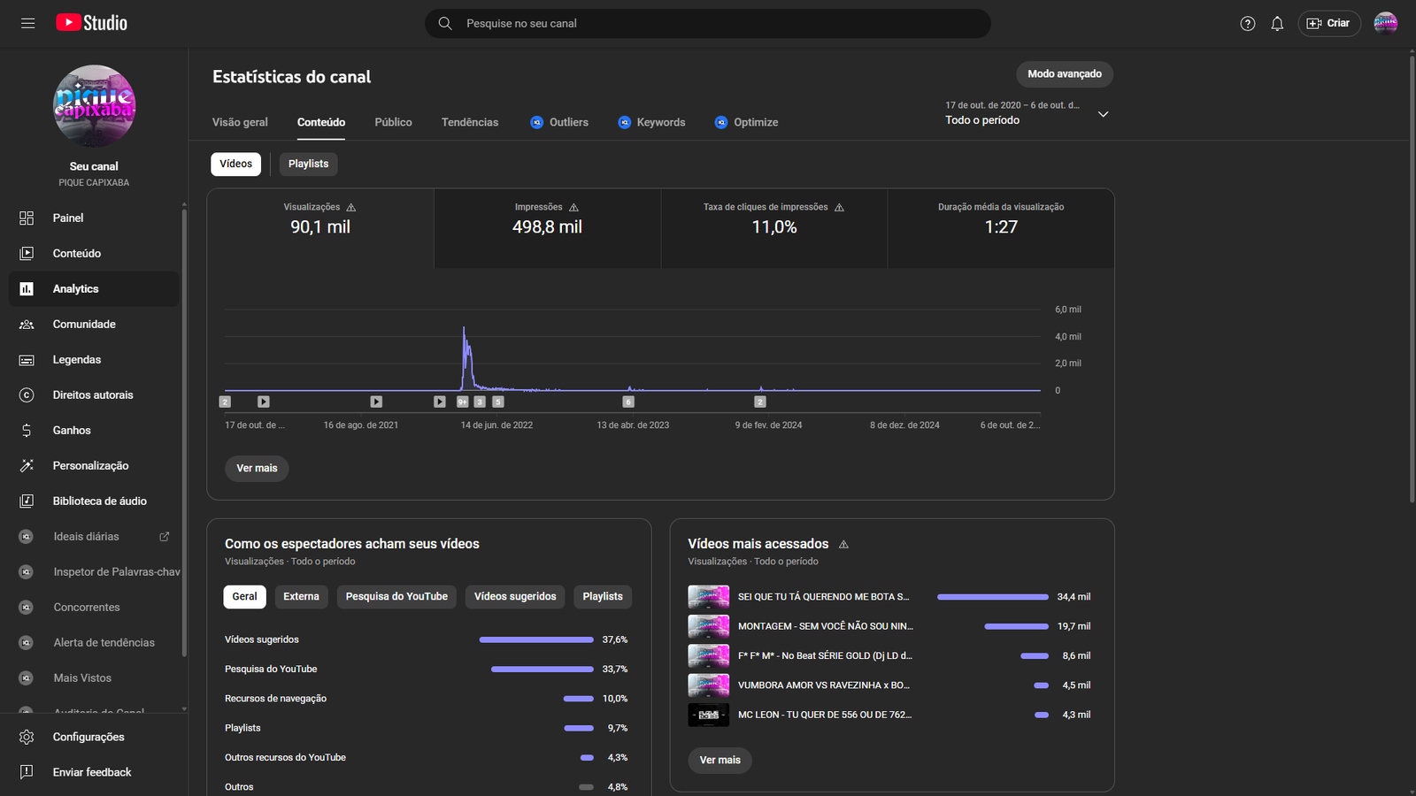
Task: Open the notifications bell
Action: click(1277, 24)
